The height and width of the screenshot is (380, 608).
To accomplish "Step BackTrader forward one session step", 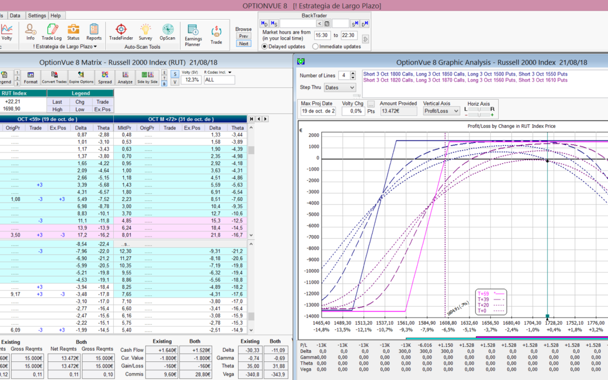I will pos(355,24).
